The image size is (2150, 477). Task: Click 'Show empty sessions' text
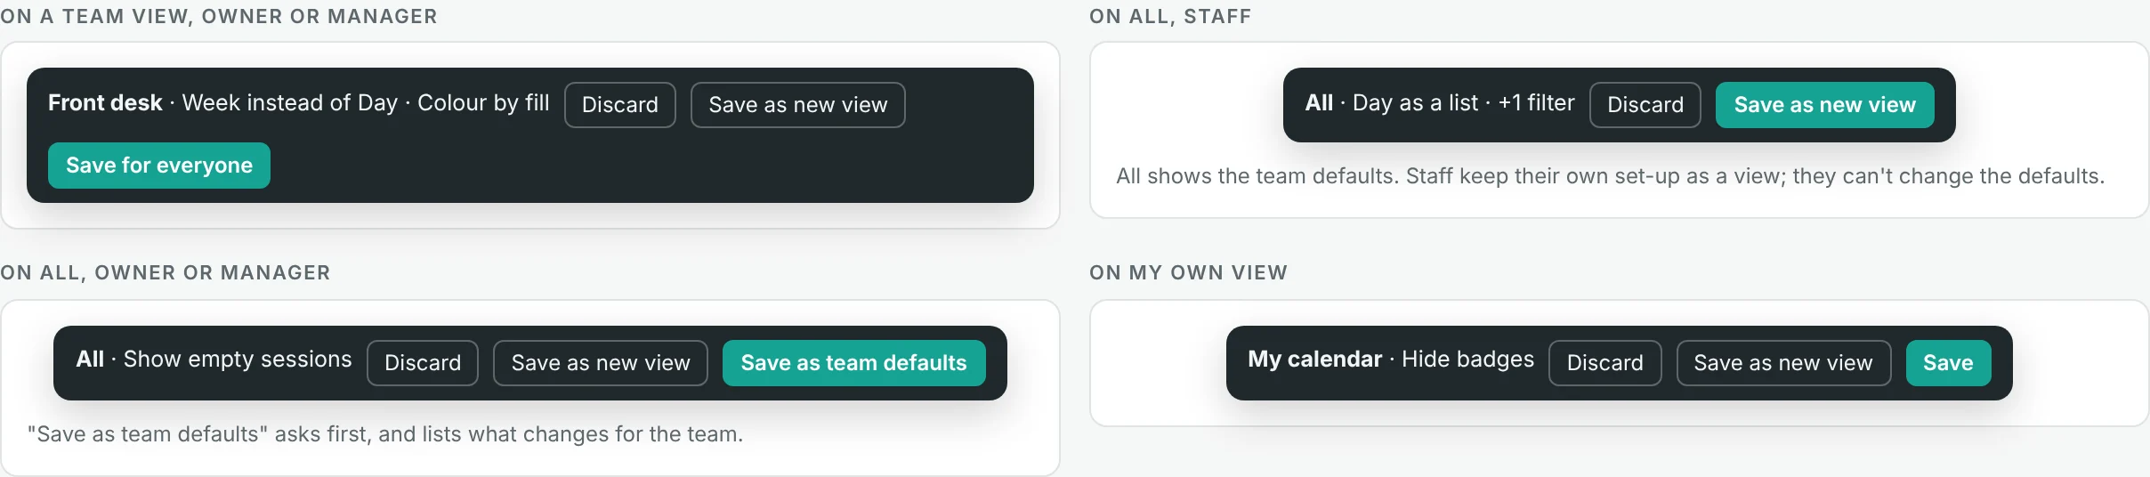coord(238,360)
